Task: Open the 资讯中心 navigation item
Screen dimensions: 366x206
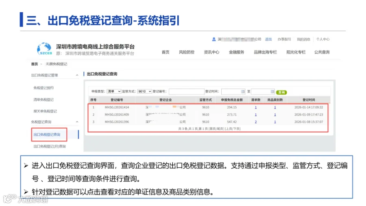Action: 211,52
